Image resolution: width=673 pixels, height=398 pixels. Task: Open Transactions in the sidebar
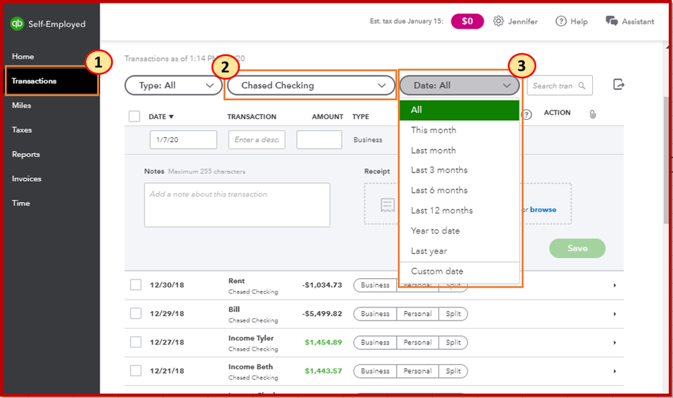[51, 81]
